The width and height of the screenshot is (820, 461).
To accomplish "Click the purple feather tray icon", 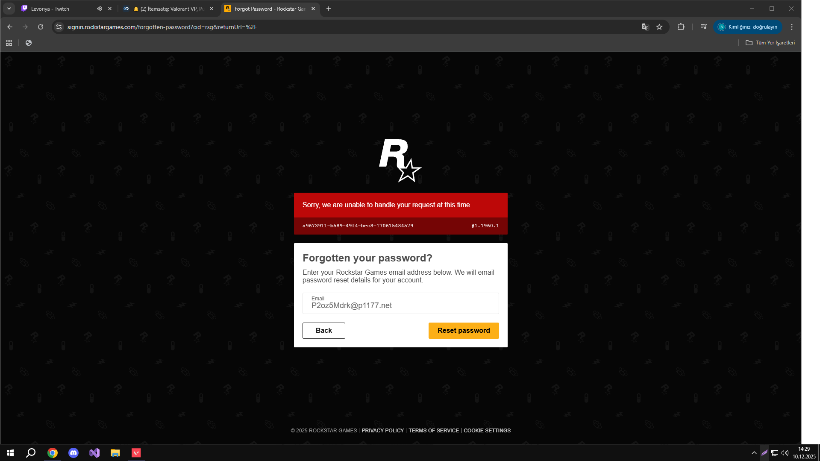I will pyautogui.click(x=764, y=453).
